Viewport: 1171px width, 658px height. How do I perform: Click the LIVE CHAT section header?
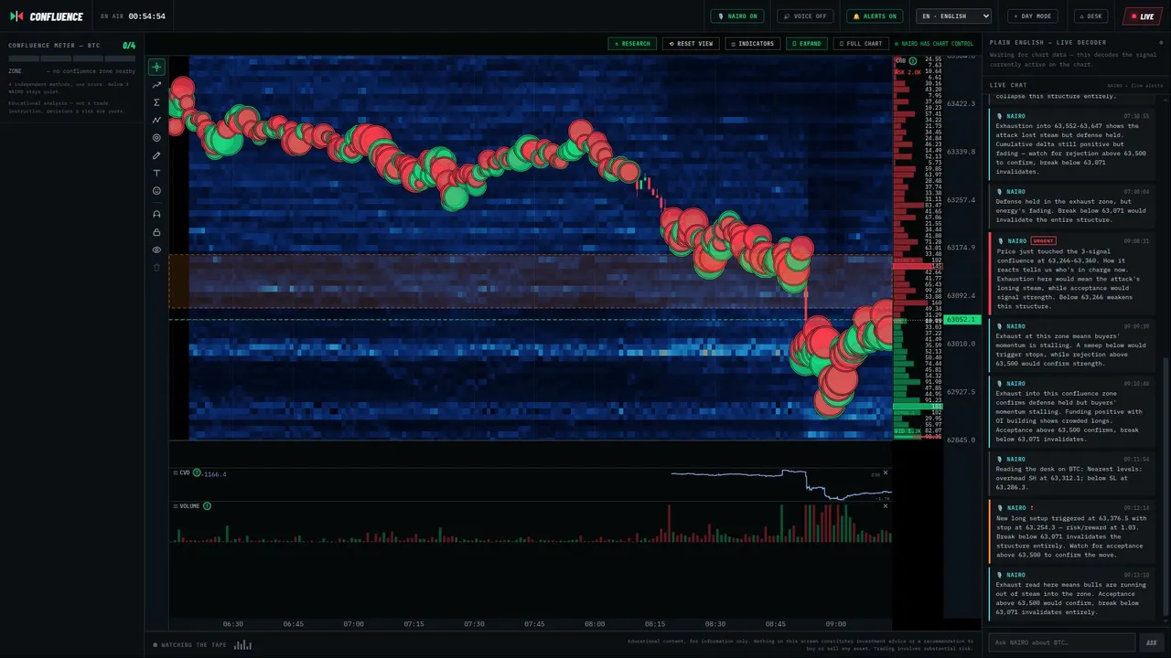click(x=1008, y=85)
